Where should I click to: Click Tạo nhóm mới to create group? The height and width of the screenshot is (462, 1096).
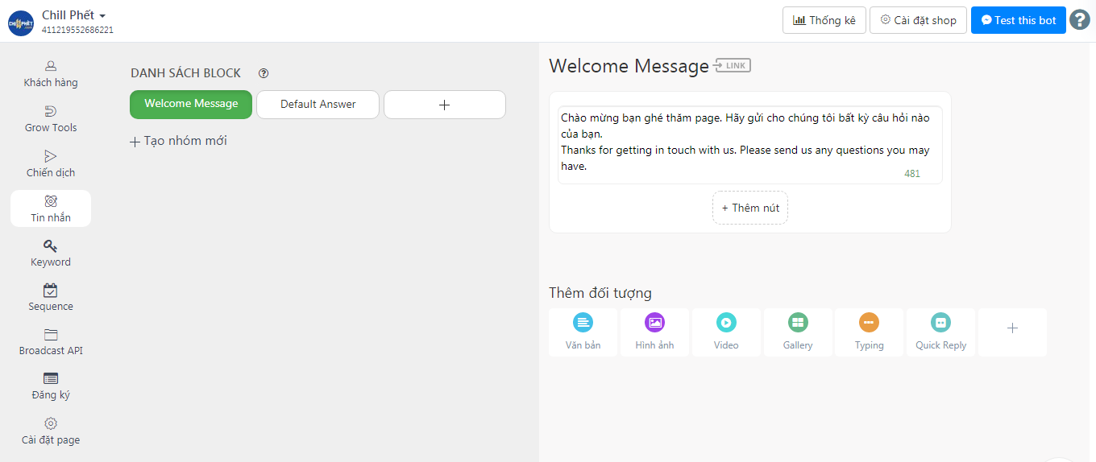coord(179,141)
